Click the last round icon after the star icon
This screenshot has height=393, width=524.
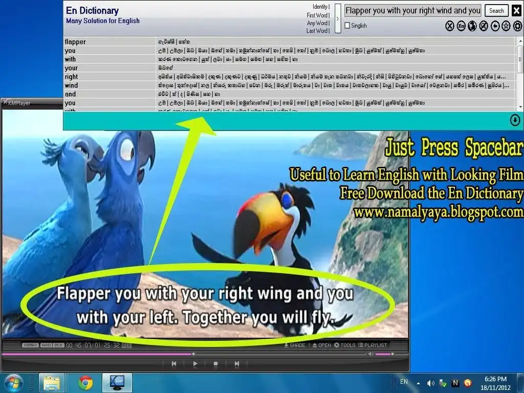tap(517, 26)
